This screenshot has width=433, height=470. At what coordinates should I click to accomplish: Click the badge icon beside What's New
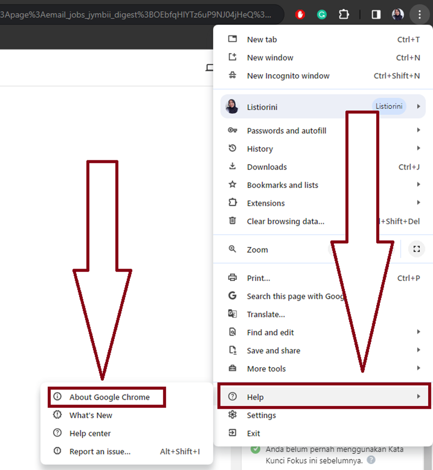point(57,415)
